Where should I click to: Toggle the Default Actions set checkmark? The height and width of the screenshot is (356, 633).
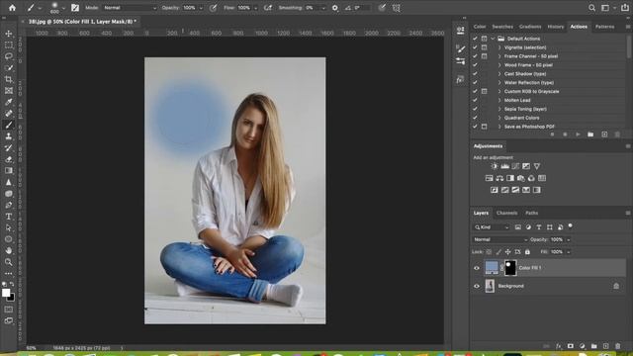click(475, 39)
